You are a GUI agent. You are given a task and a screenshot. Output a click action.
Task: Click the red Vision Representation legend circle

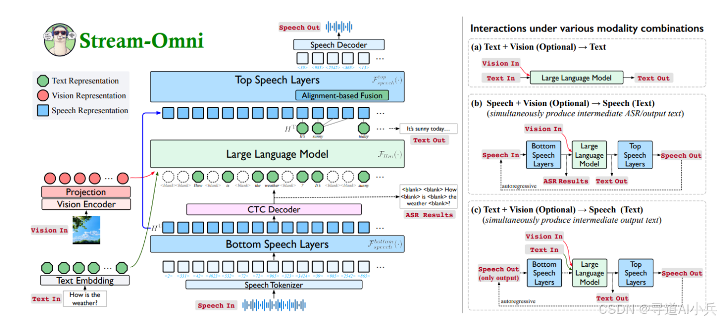[43, 96]
